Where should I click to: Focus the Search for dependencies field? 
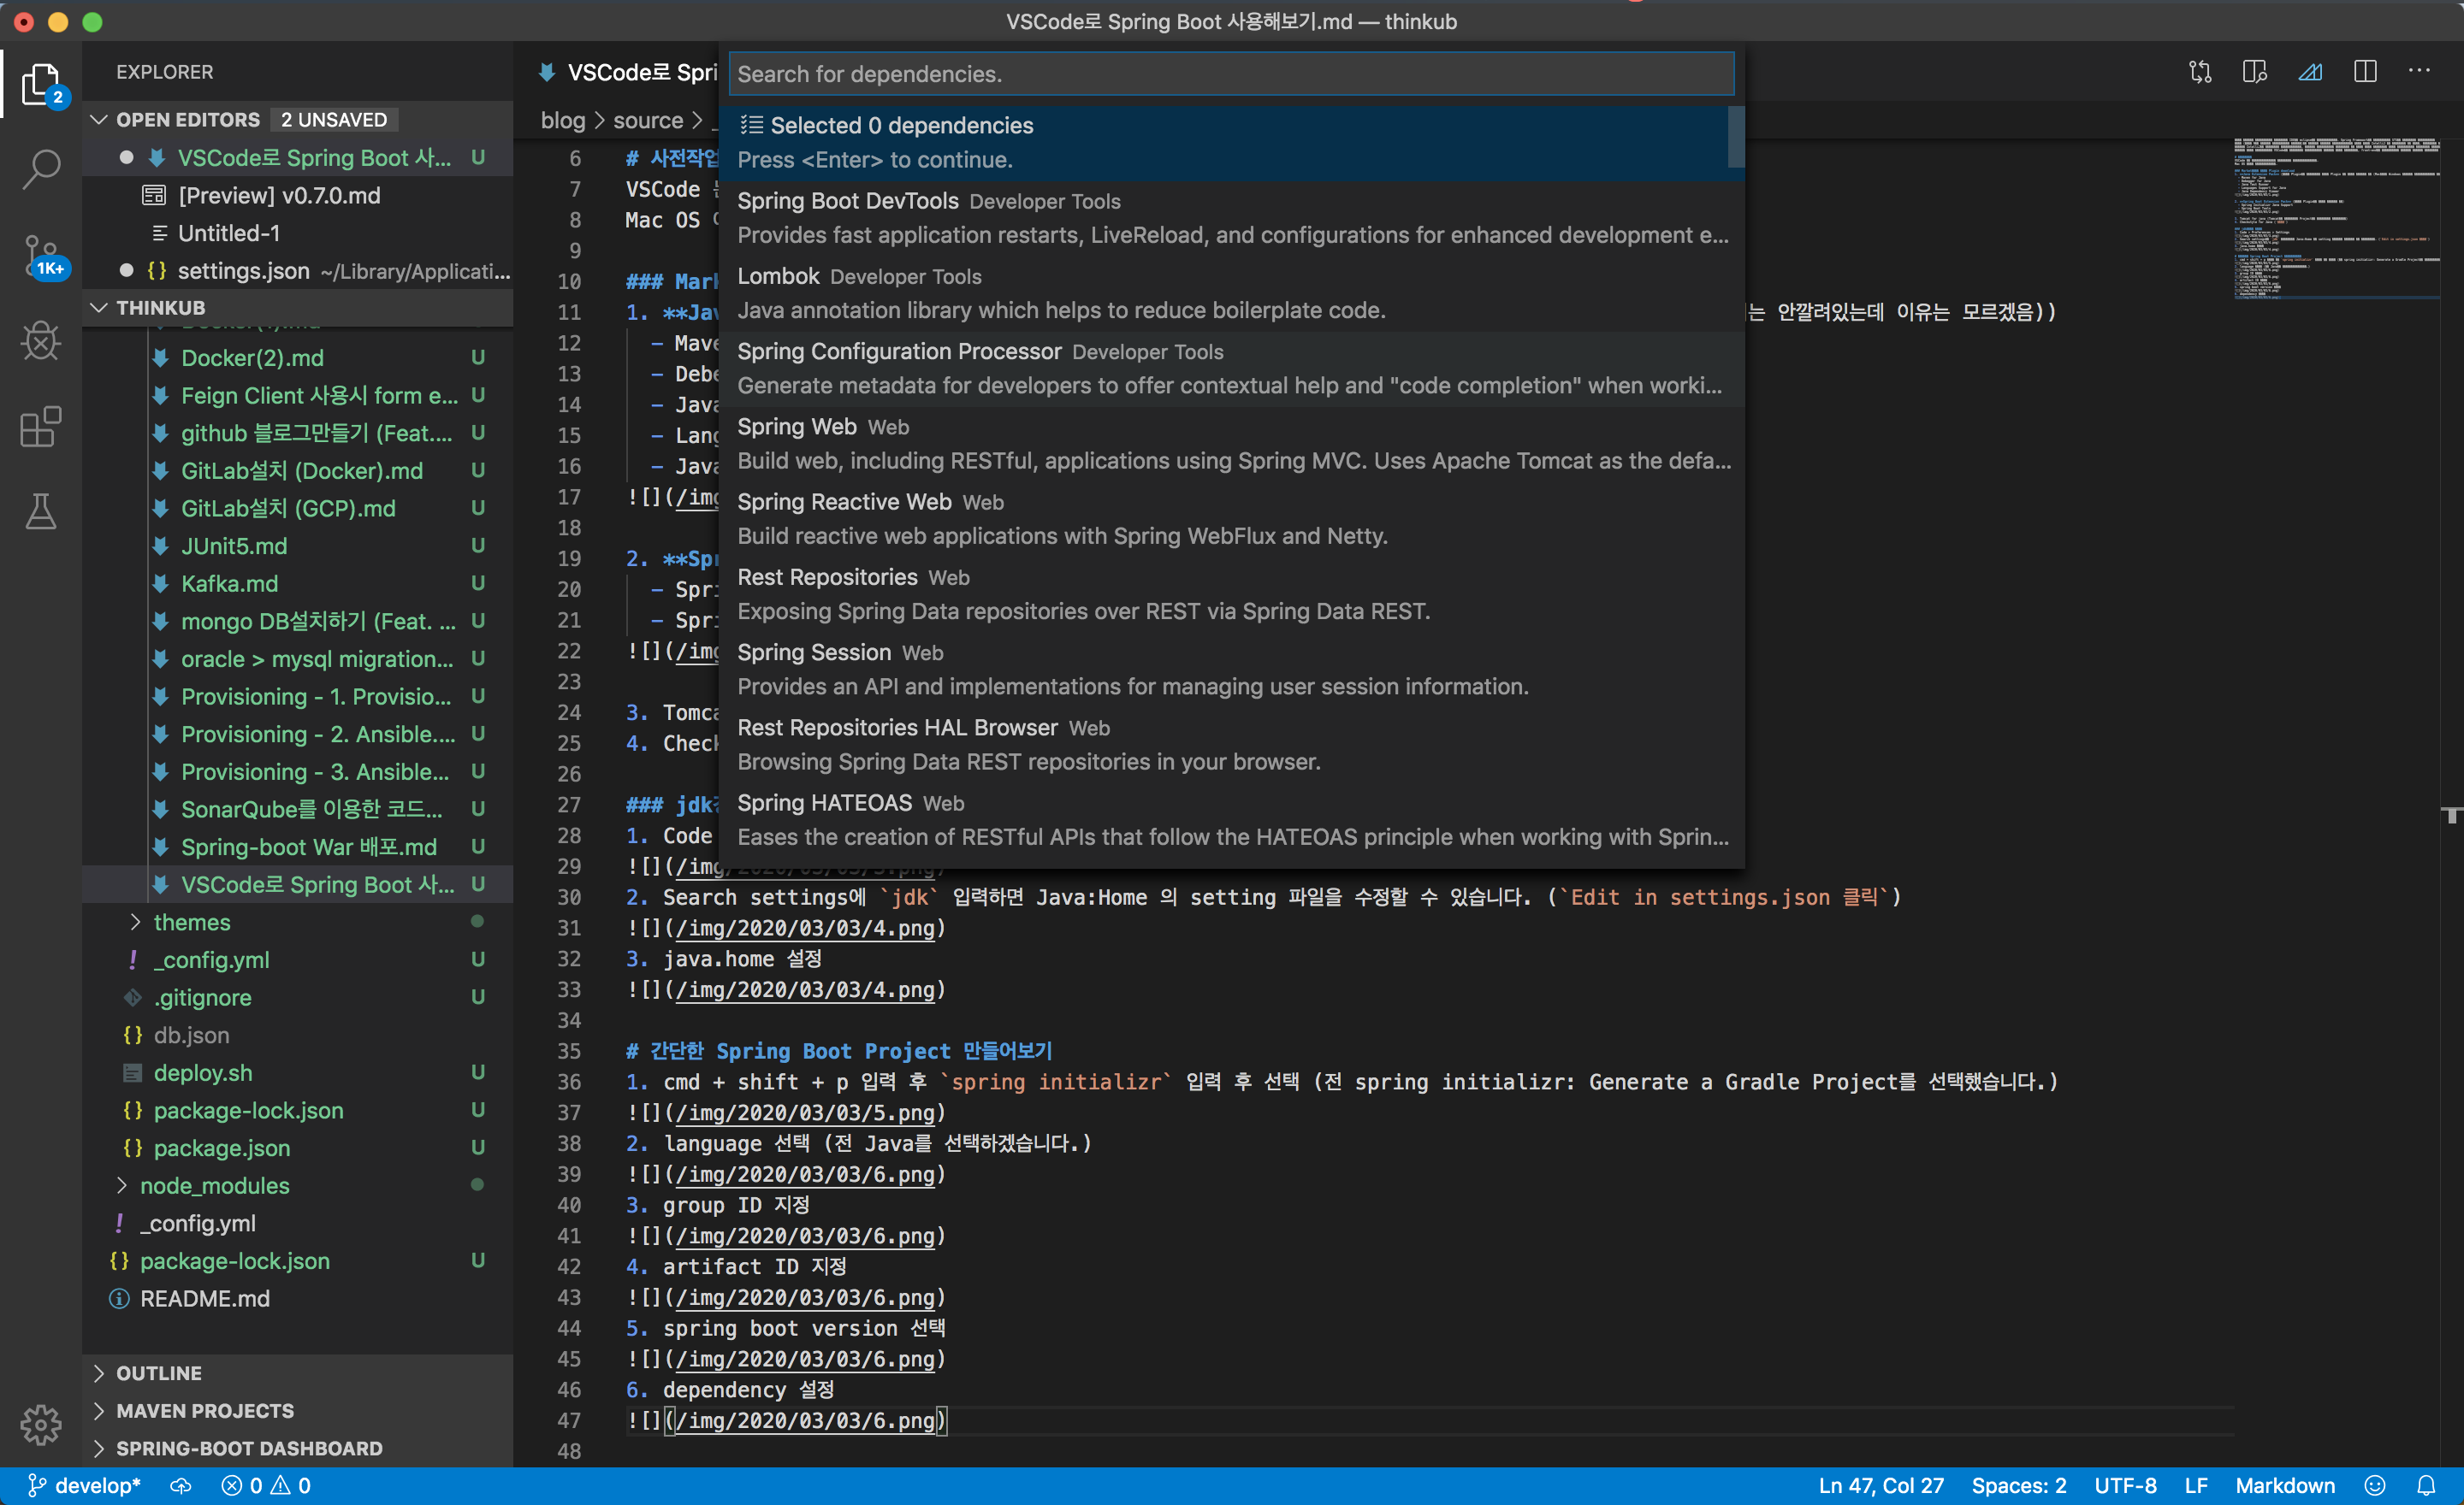(1231, 74)
